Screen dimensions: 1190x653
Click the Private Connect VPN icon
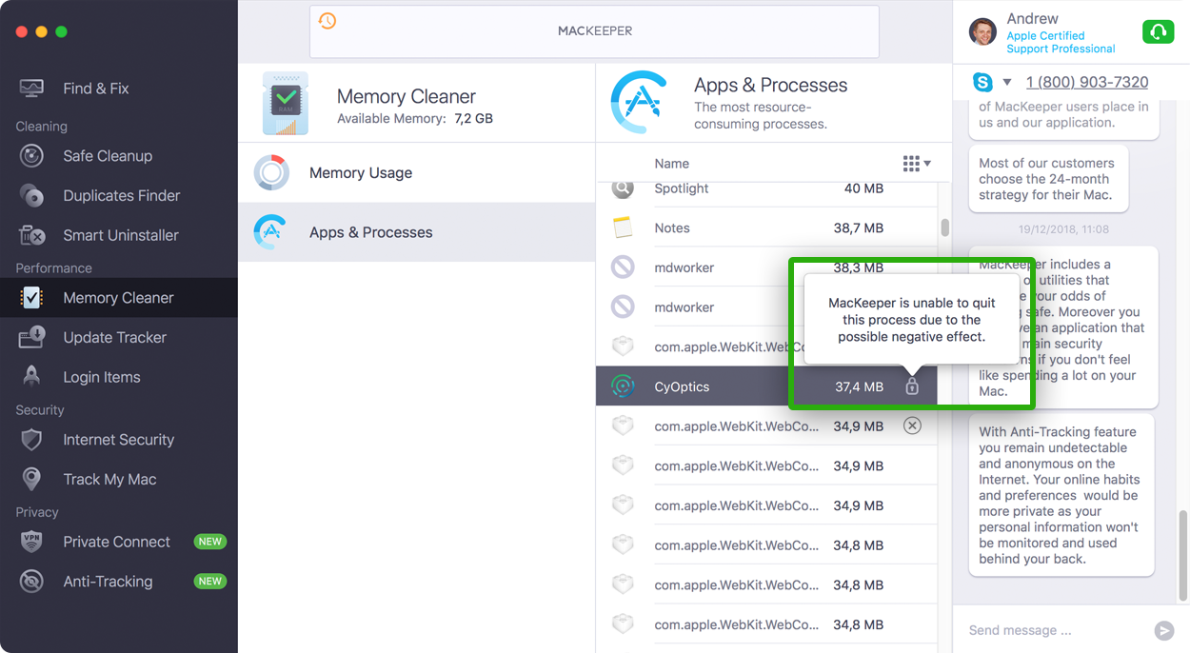(31, 542)
